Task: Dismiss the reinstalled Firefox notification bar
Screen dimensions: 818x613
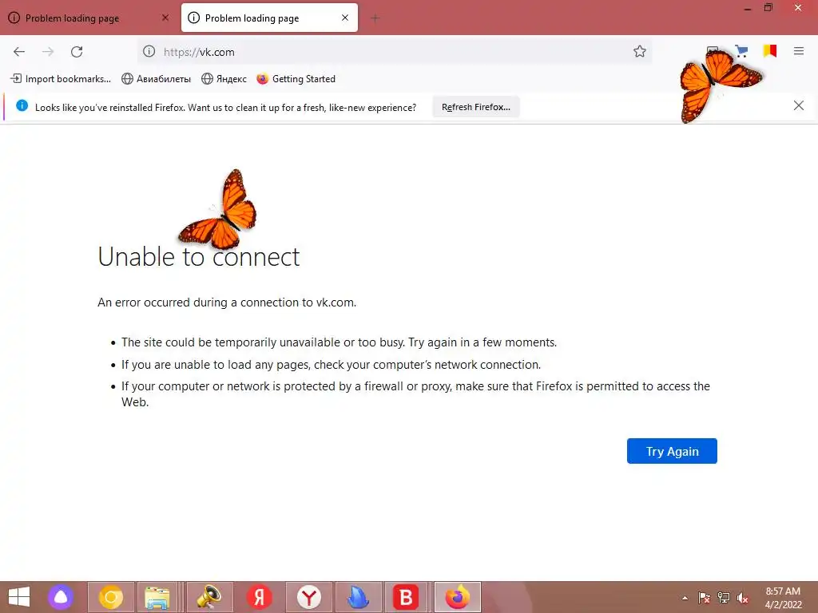Action: tap(799, 106)
